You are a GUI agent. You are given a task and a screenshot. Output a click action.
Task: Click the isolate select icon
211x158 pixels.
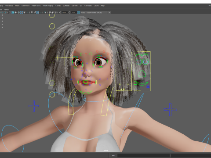point(45,12)
